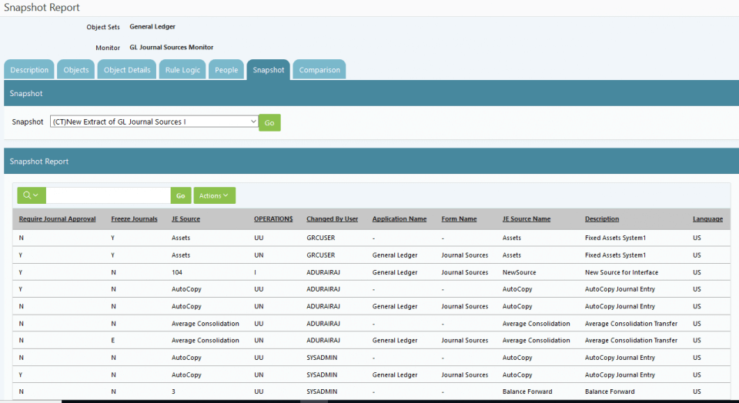
Task: Click the Application Name column header
Action: [399, 219]
